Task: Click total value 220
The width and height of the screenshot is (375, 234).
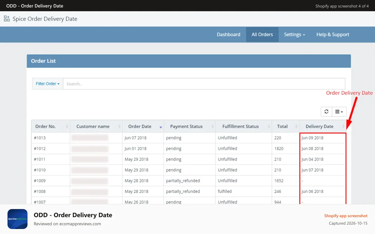Action: pyautogui.click(x=277, y=138)
